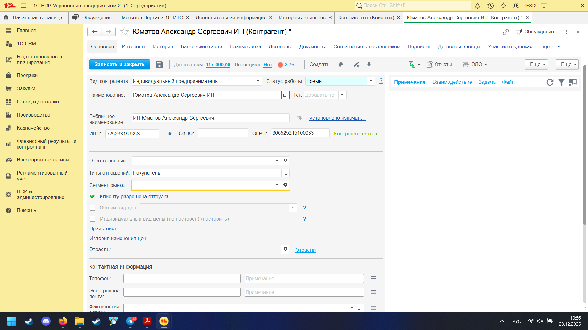The height and width of the screenshot is (330, 588).
Task: Focus the search box in title bar
Action: pyautogui.click(x=413, y=6)
